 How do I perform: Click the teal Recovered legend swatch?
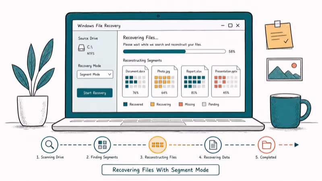point(125,104)
